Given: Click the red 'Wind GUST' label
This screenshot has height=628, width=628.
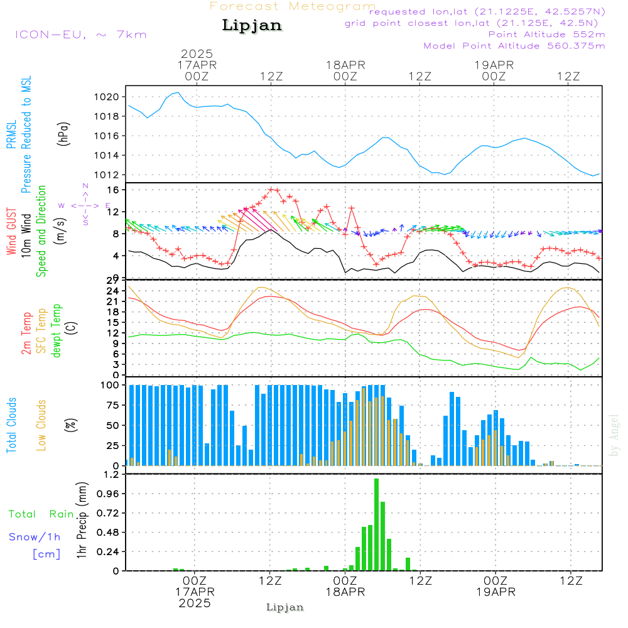Looking at the screenshot, I should click(11, 231).
